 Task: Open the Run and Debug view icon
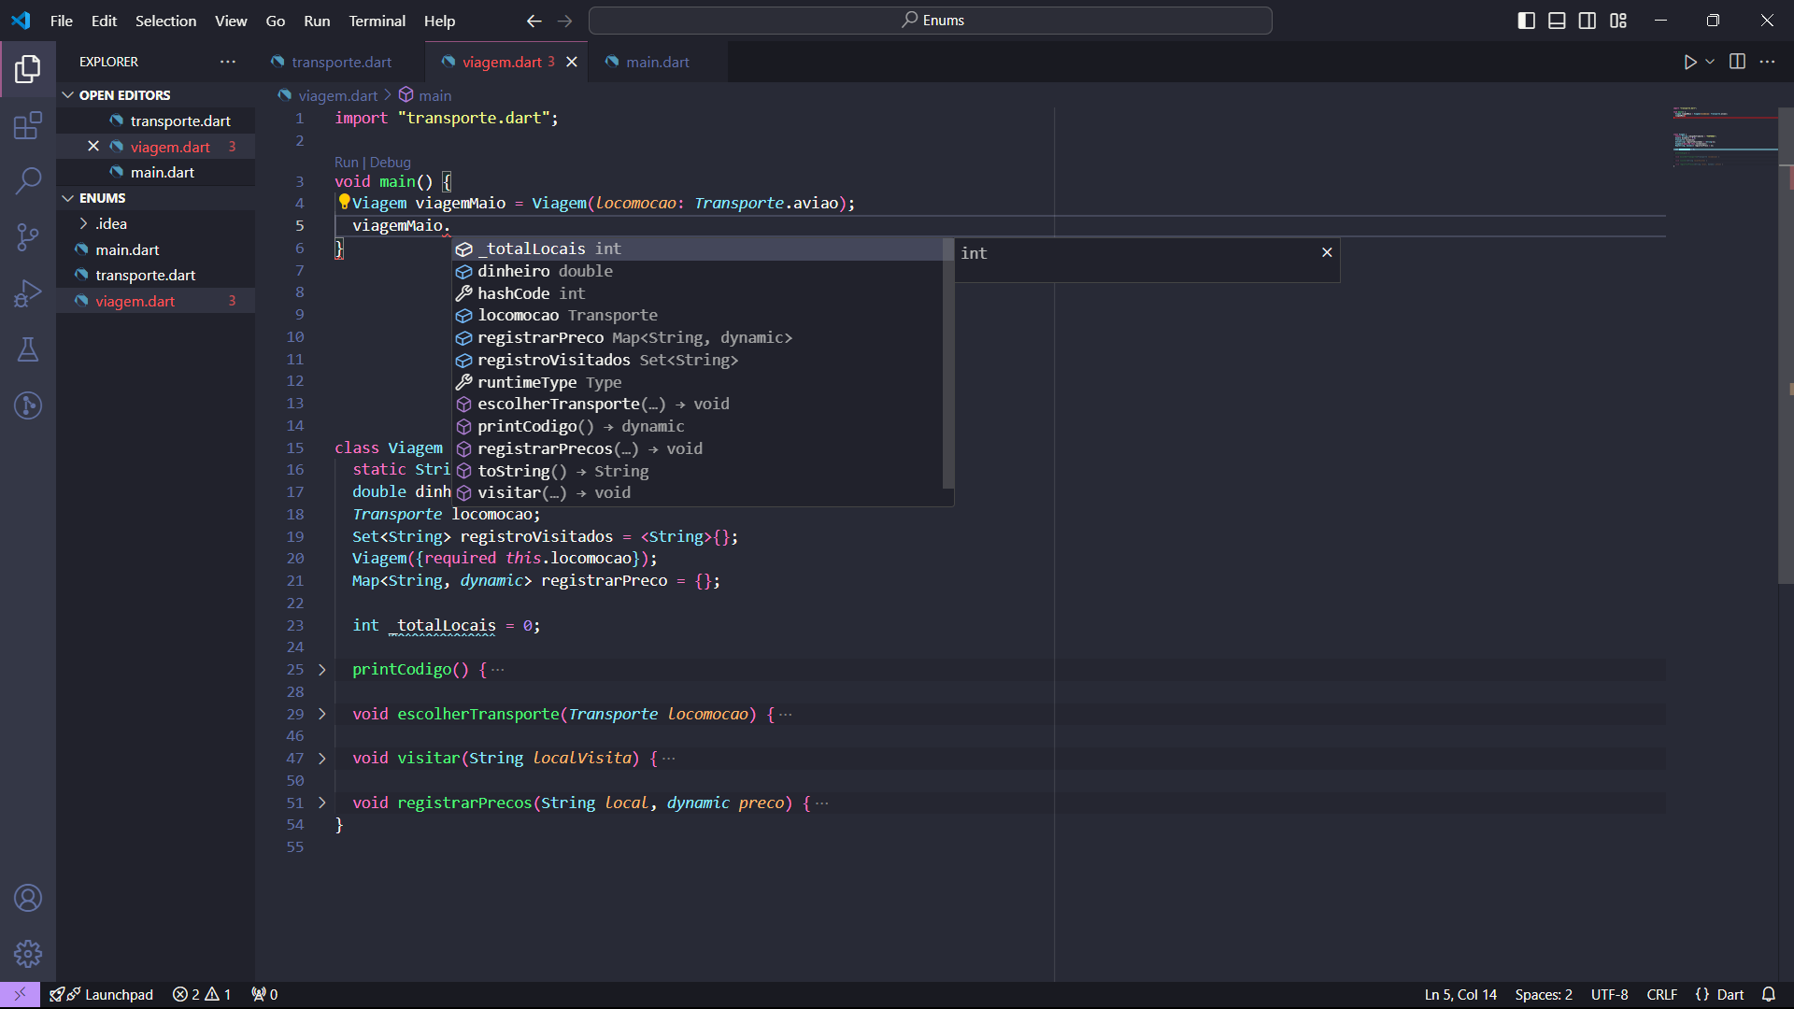click(x=28, y=293)
